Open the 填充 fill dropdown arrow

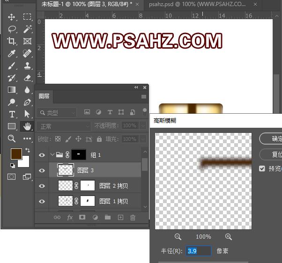(143, 139)
